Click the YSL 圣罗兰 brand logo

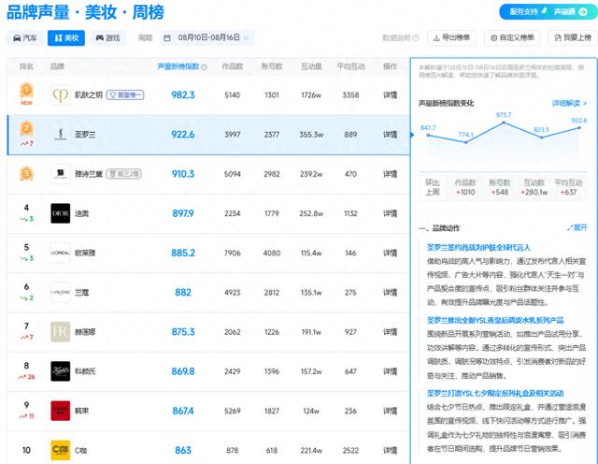tap(60, 134)
